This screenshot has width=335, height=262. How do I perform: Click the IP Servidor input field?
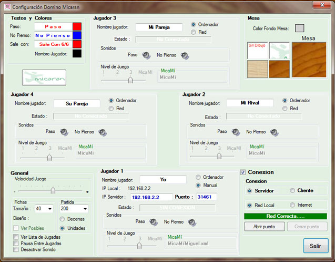click(151, 197)
